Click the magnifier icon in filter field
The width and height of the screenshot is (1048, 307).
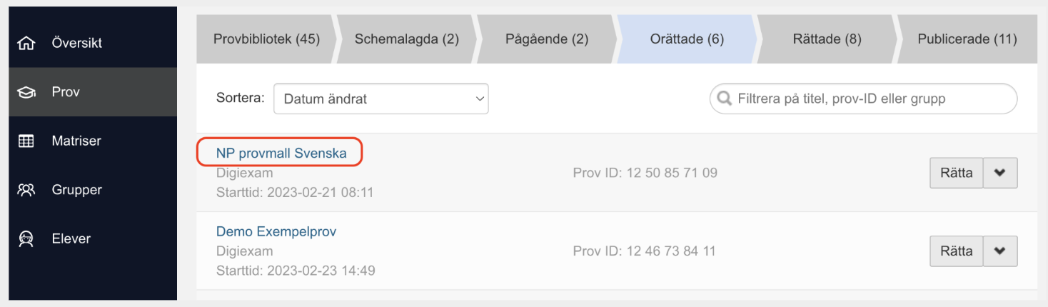[725, 99]
